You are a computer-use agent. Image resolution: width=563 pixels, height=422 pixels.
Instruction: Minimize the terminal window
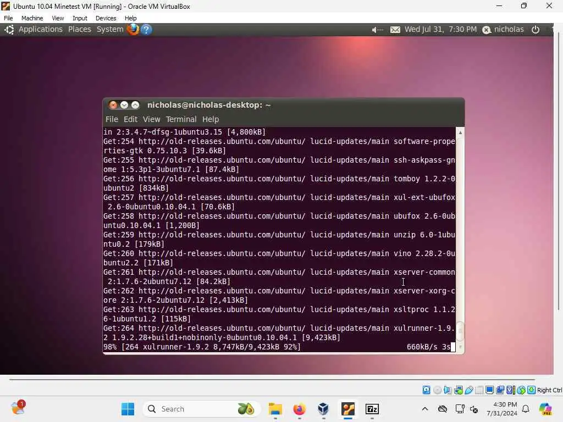click(124, 105)
